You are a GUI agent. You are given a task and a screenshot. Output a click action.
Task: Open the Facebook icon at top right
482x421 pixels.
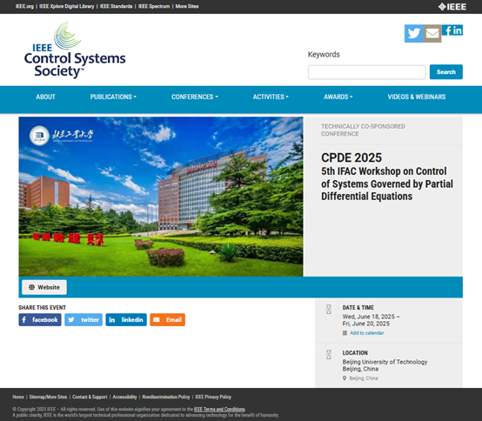point(447,30)
